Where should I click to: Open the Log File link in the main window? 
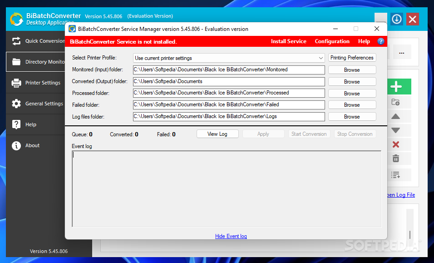401,195
